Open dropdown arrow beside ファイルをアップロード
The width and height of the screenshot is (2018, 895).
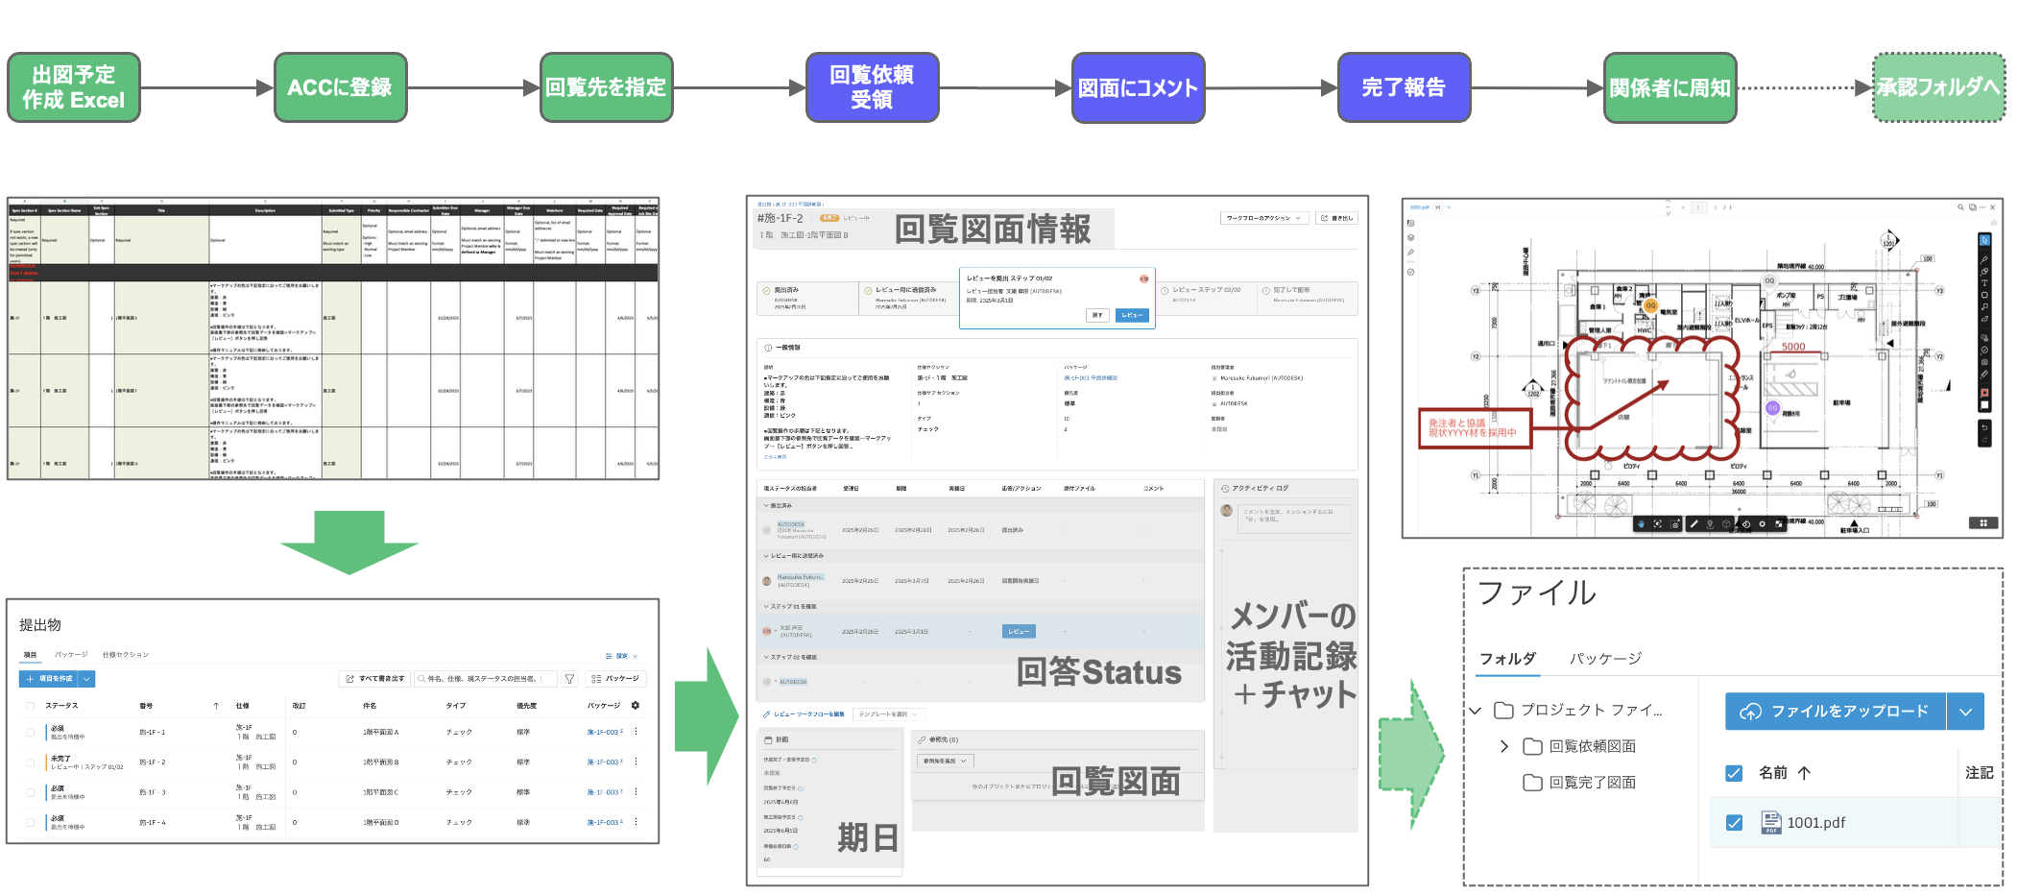(1965, 712)
